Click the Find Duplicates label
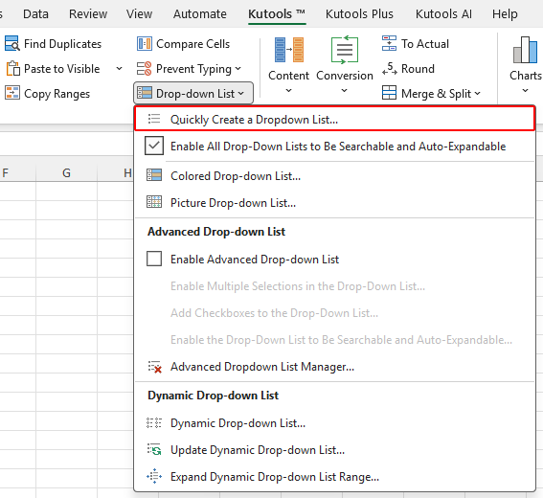 pyautogui.click(x=62, y=44)
